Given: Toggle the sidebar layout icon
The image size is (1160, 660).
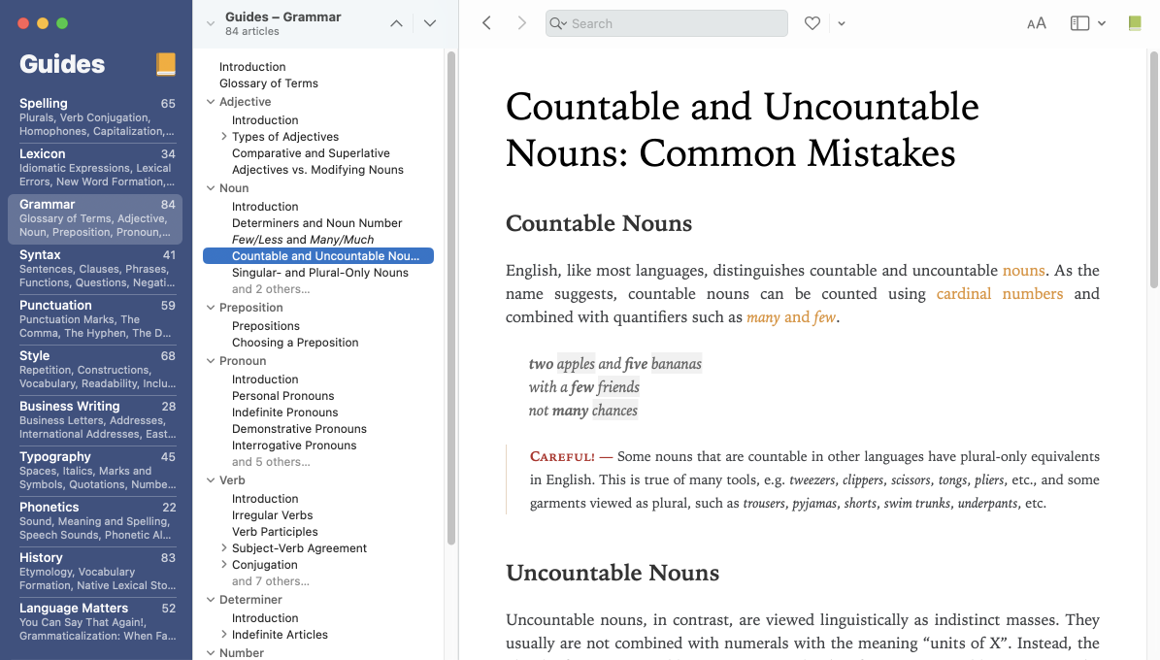Looking at the screenshot, I should tap(1079, 23).
